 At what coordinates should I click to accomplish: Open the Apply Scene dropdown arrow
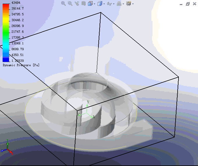pyautogui.click(x=123, y=4)
